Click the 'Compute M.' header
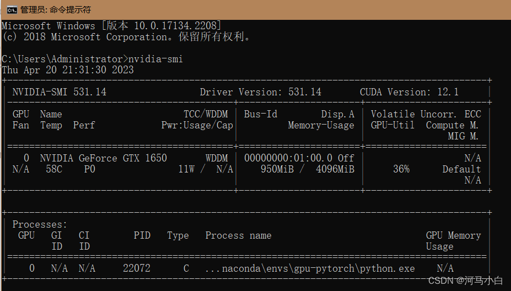Image resolution: width=511 pixels, height=291 pixels. coord(452,125)
